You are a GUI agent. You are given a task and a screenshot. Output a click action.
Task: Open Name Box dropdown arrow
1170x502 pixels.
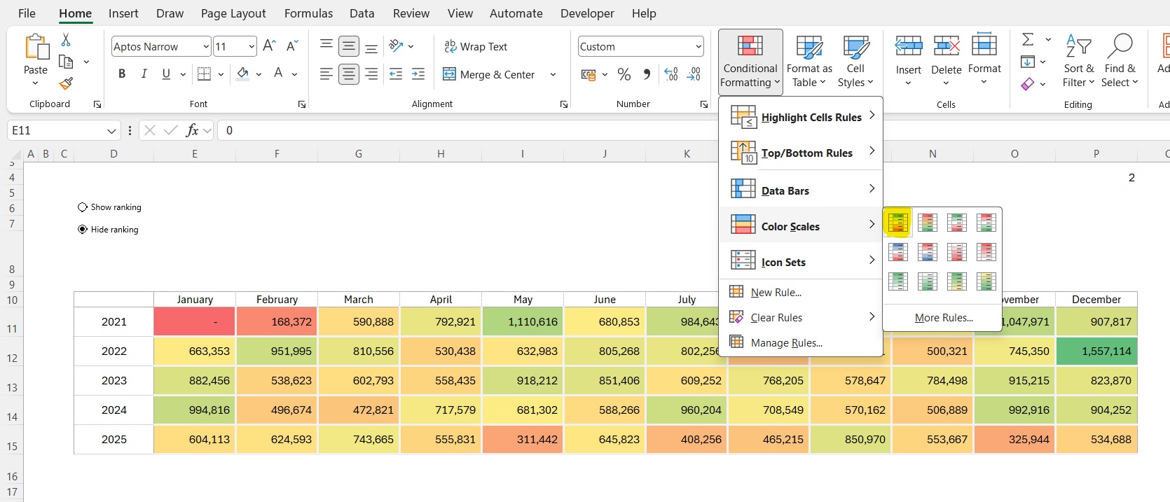111,131
